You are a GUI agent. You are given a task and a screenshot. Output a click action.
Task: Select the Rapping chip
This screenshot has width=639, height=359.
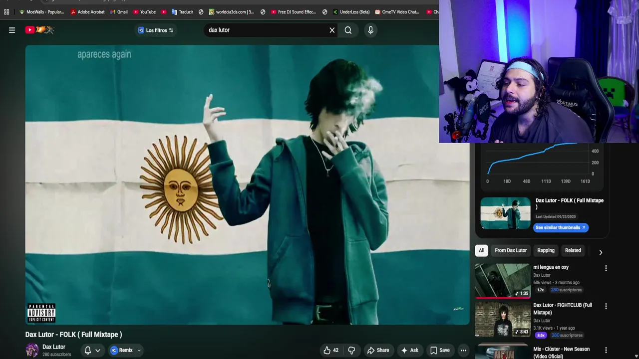(x=546, y=250)
